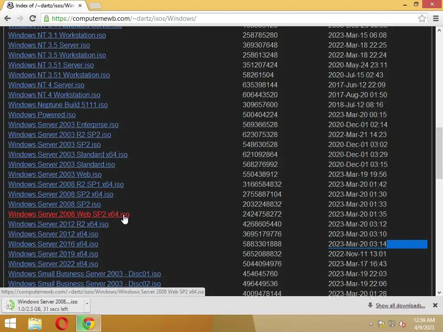443x332 pixels.
Task: Open Windows Server 2008 SP2.iso
Action: click(x=55, y=204)
